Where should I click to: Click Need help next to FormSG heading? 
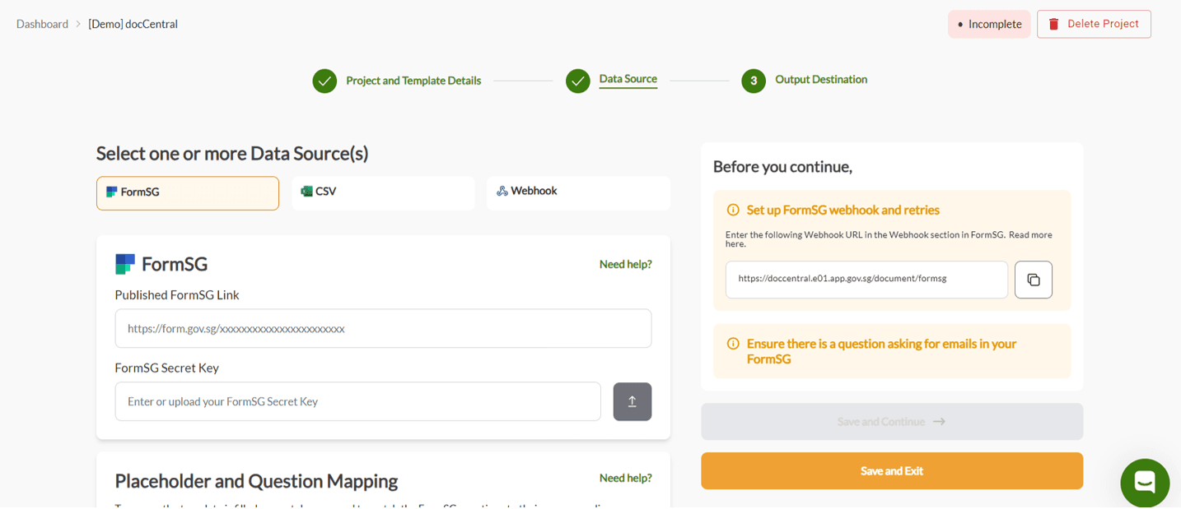pyautogui.click(x=625, y=263)
